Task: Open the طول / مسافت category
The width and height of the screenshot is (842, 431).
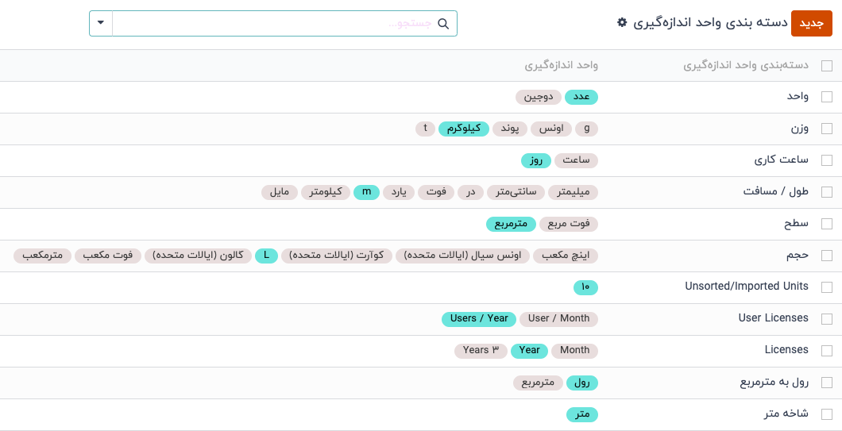Action: click(x=776, y=191)
